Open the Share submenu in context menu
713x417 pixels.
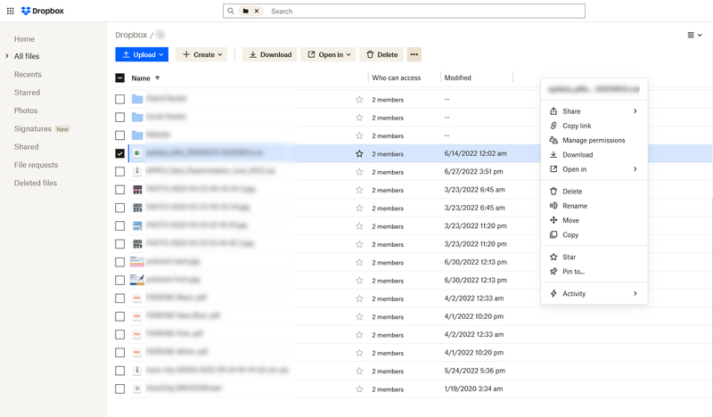tap(593, 111)
